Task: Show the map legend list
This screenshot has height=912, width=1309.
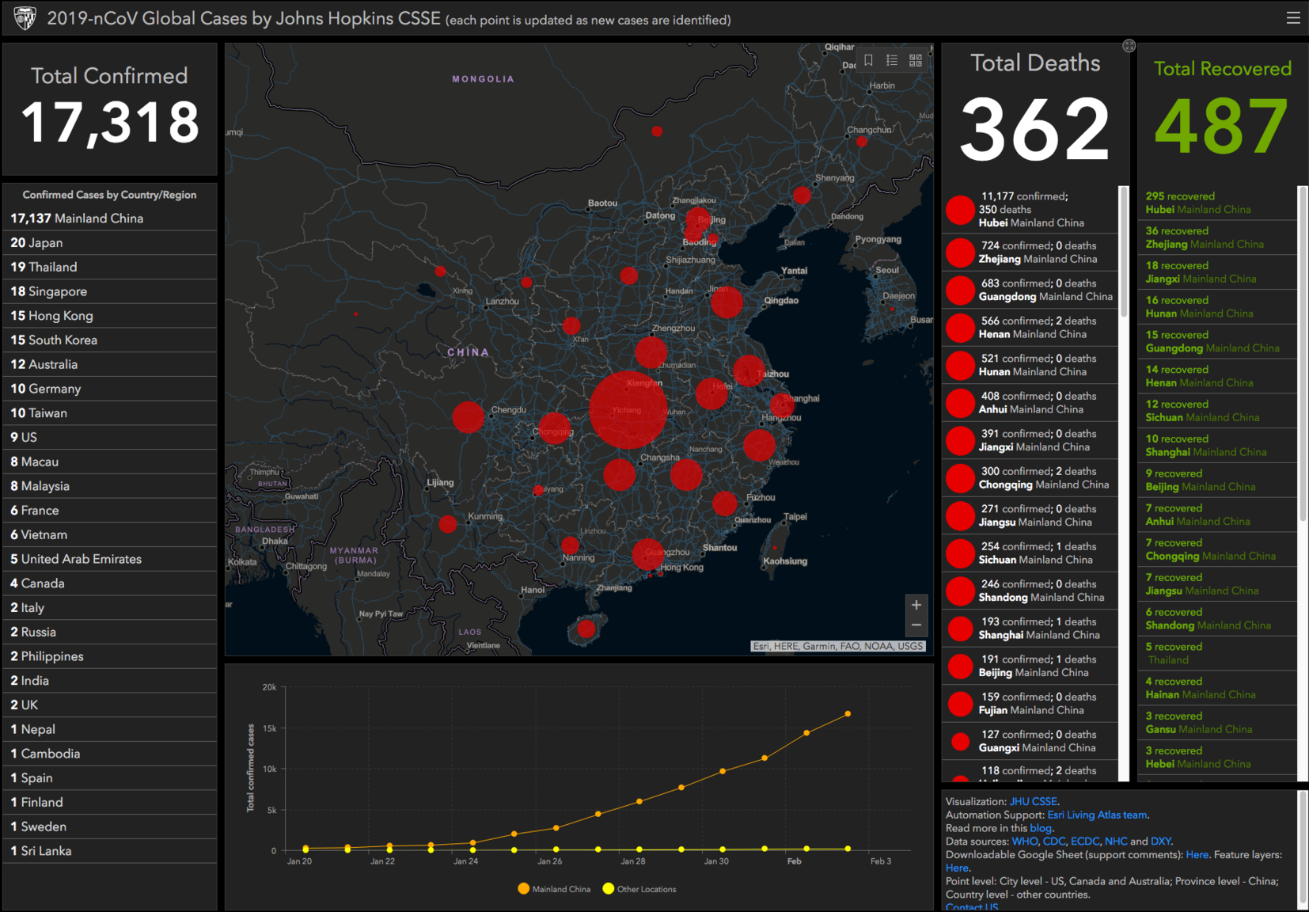Action: pos(892,60)
